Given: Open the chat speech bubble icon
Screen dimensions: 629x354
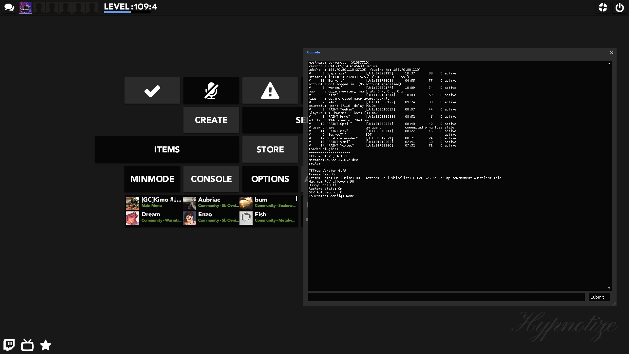Looking at the screenshot, I should (x=9, y=8).
